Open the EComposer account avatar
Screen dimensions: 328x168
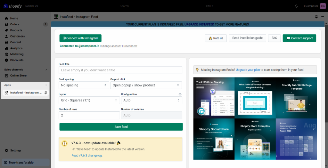tap(323, 6)
